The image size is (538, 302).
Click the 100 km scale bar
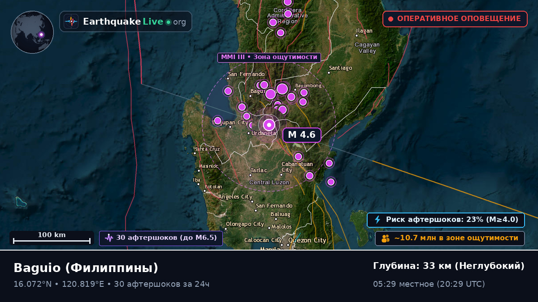click(x=52, y=238)
